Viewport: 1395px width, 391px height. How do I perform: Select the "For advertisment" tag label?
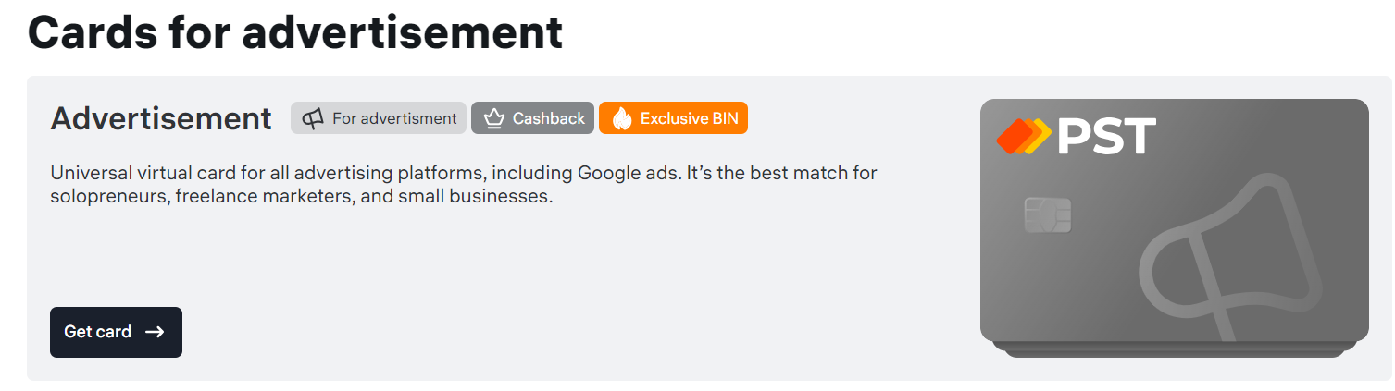point(394,118)
